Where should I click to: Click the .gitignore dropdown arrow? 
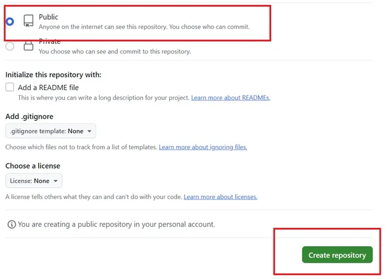tap(89, 131)
